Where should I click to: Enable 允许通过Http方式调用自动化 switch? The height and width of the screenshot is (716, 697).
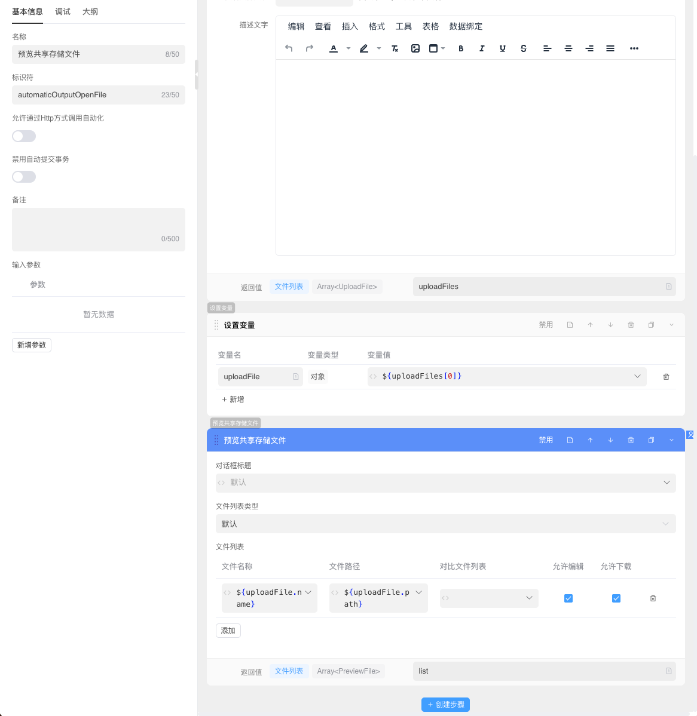[24, 136]
